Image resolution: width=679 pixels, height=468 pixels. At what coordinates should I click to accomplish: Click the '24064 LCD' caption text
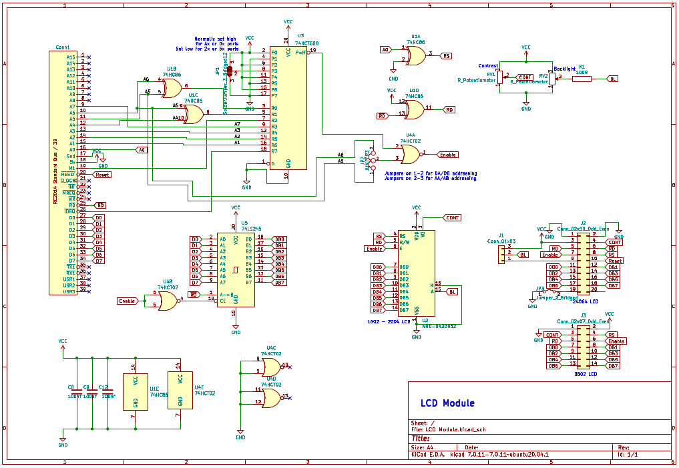[x=586, y=301]
